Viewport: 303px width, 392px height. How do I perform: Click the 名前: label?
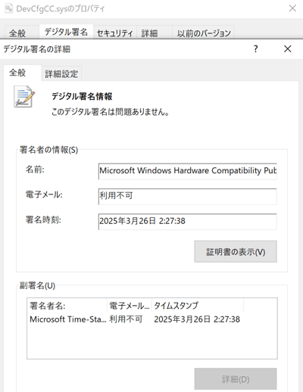(35, 170)
